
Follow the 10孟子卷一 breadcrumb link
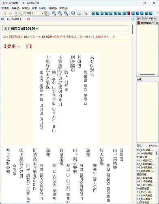tap(31, 37)
